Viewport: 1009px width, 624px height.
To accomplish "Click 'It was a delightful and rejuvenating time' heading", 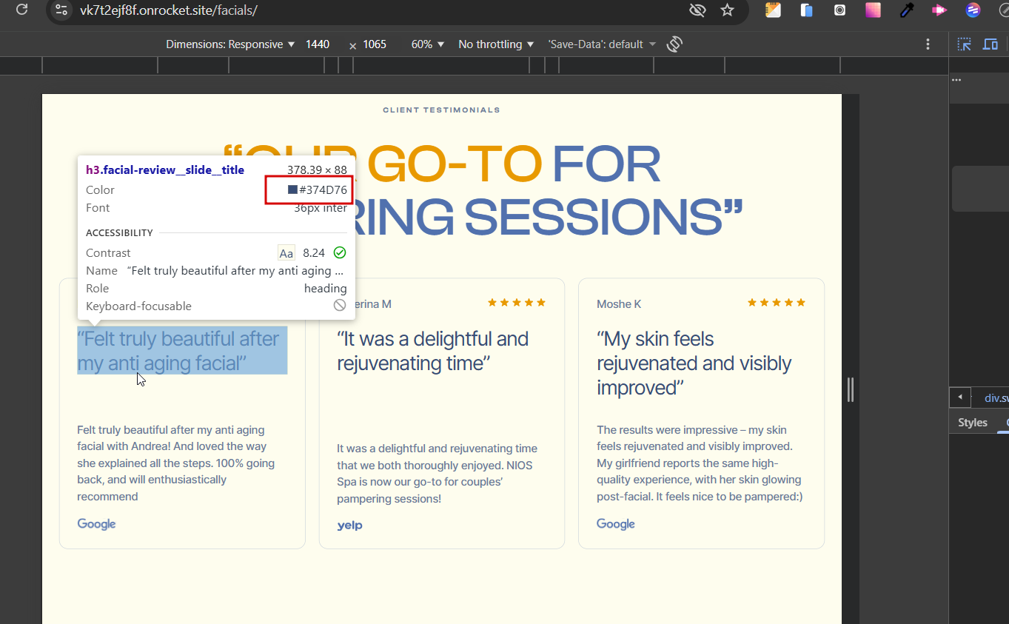I will click(432, 351).
